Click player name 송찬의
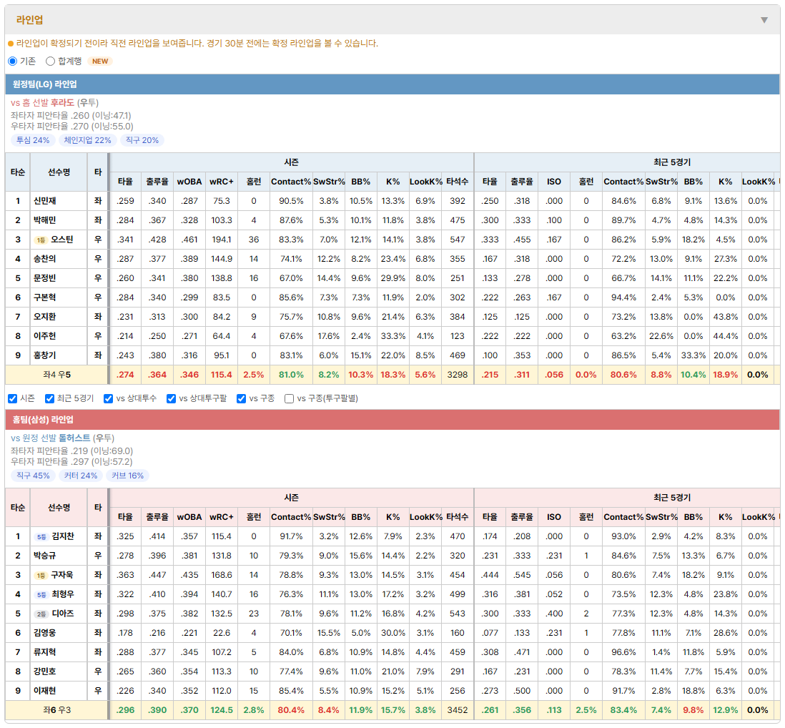Screen dimensions: 785x728 tap(44, 259)
